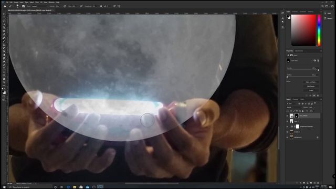The width and height of the screenshot is (336, 189).
Task: Open the Layers panel flyout menu
Action: click(321, 99)
